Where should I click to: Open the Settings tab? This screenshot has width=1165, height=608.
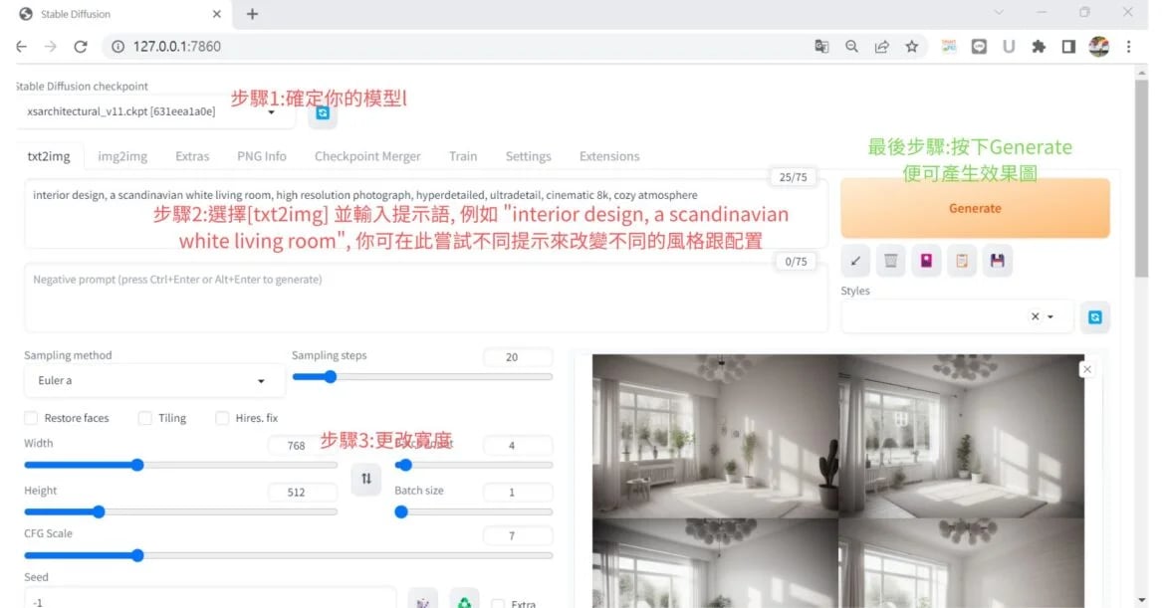pyautogui.click(x=529, y=156)
